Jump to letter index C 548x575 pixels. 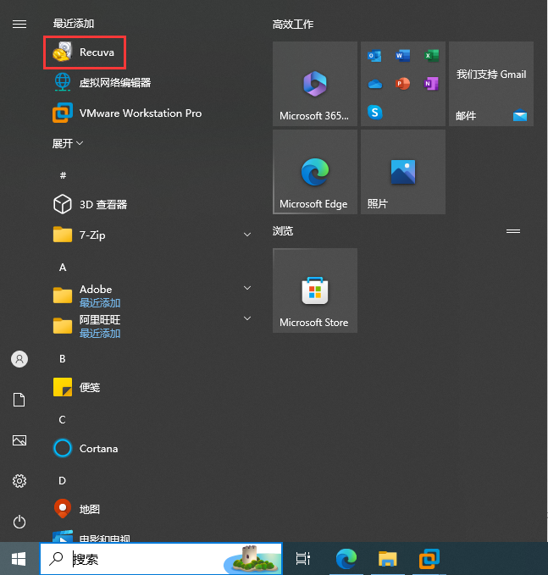click(x=63, y=419)
